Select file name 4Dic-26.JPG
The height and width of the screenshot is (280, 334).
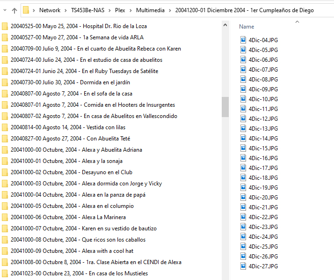click(x=263, y=256)
